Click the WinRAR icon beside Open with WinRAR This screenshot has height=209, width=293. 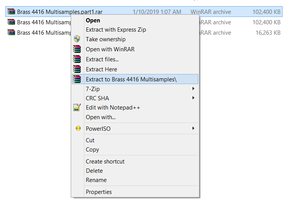pos(77,49)
